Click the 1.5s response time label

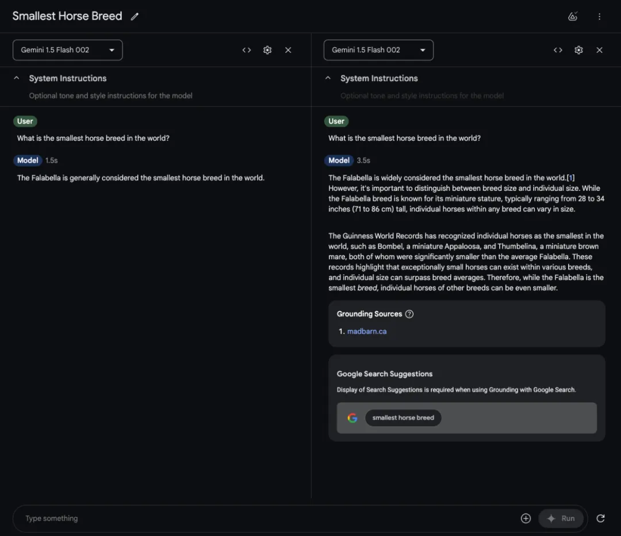(52, 160)
